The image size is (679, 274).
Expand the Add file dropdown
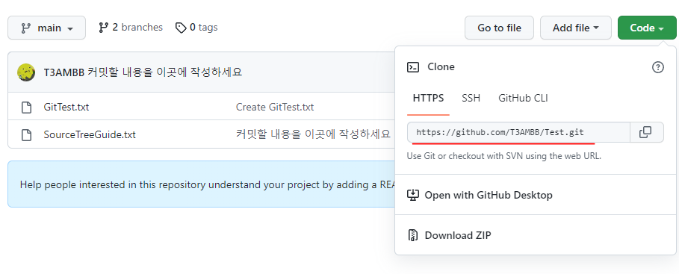[575, 28]
